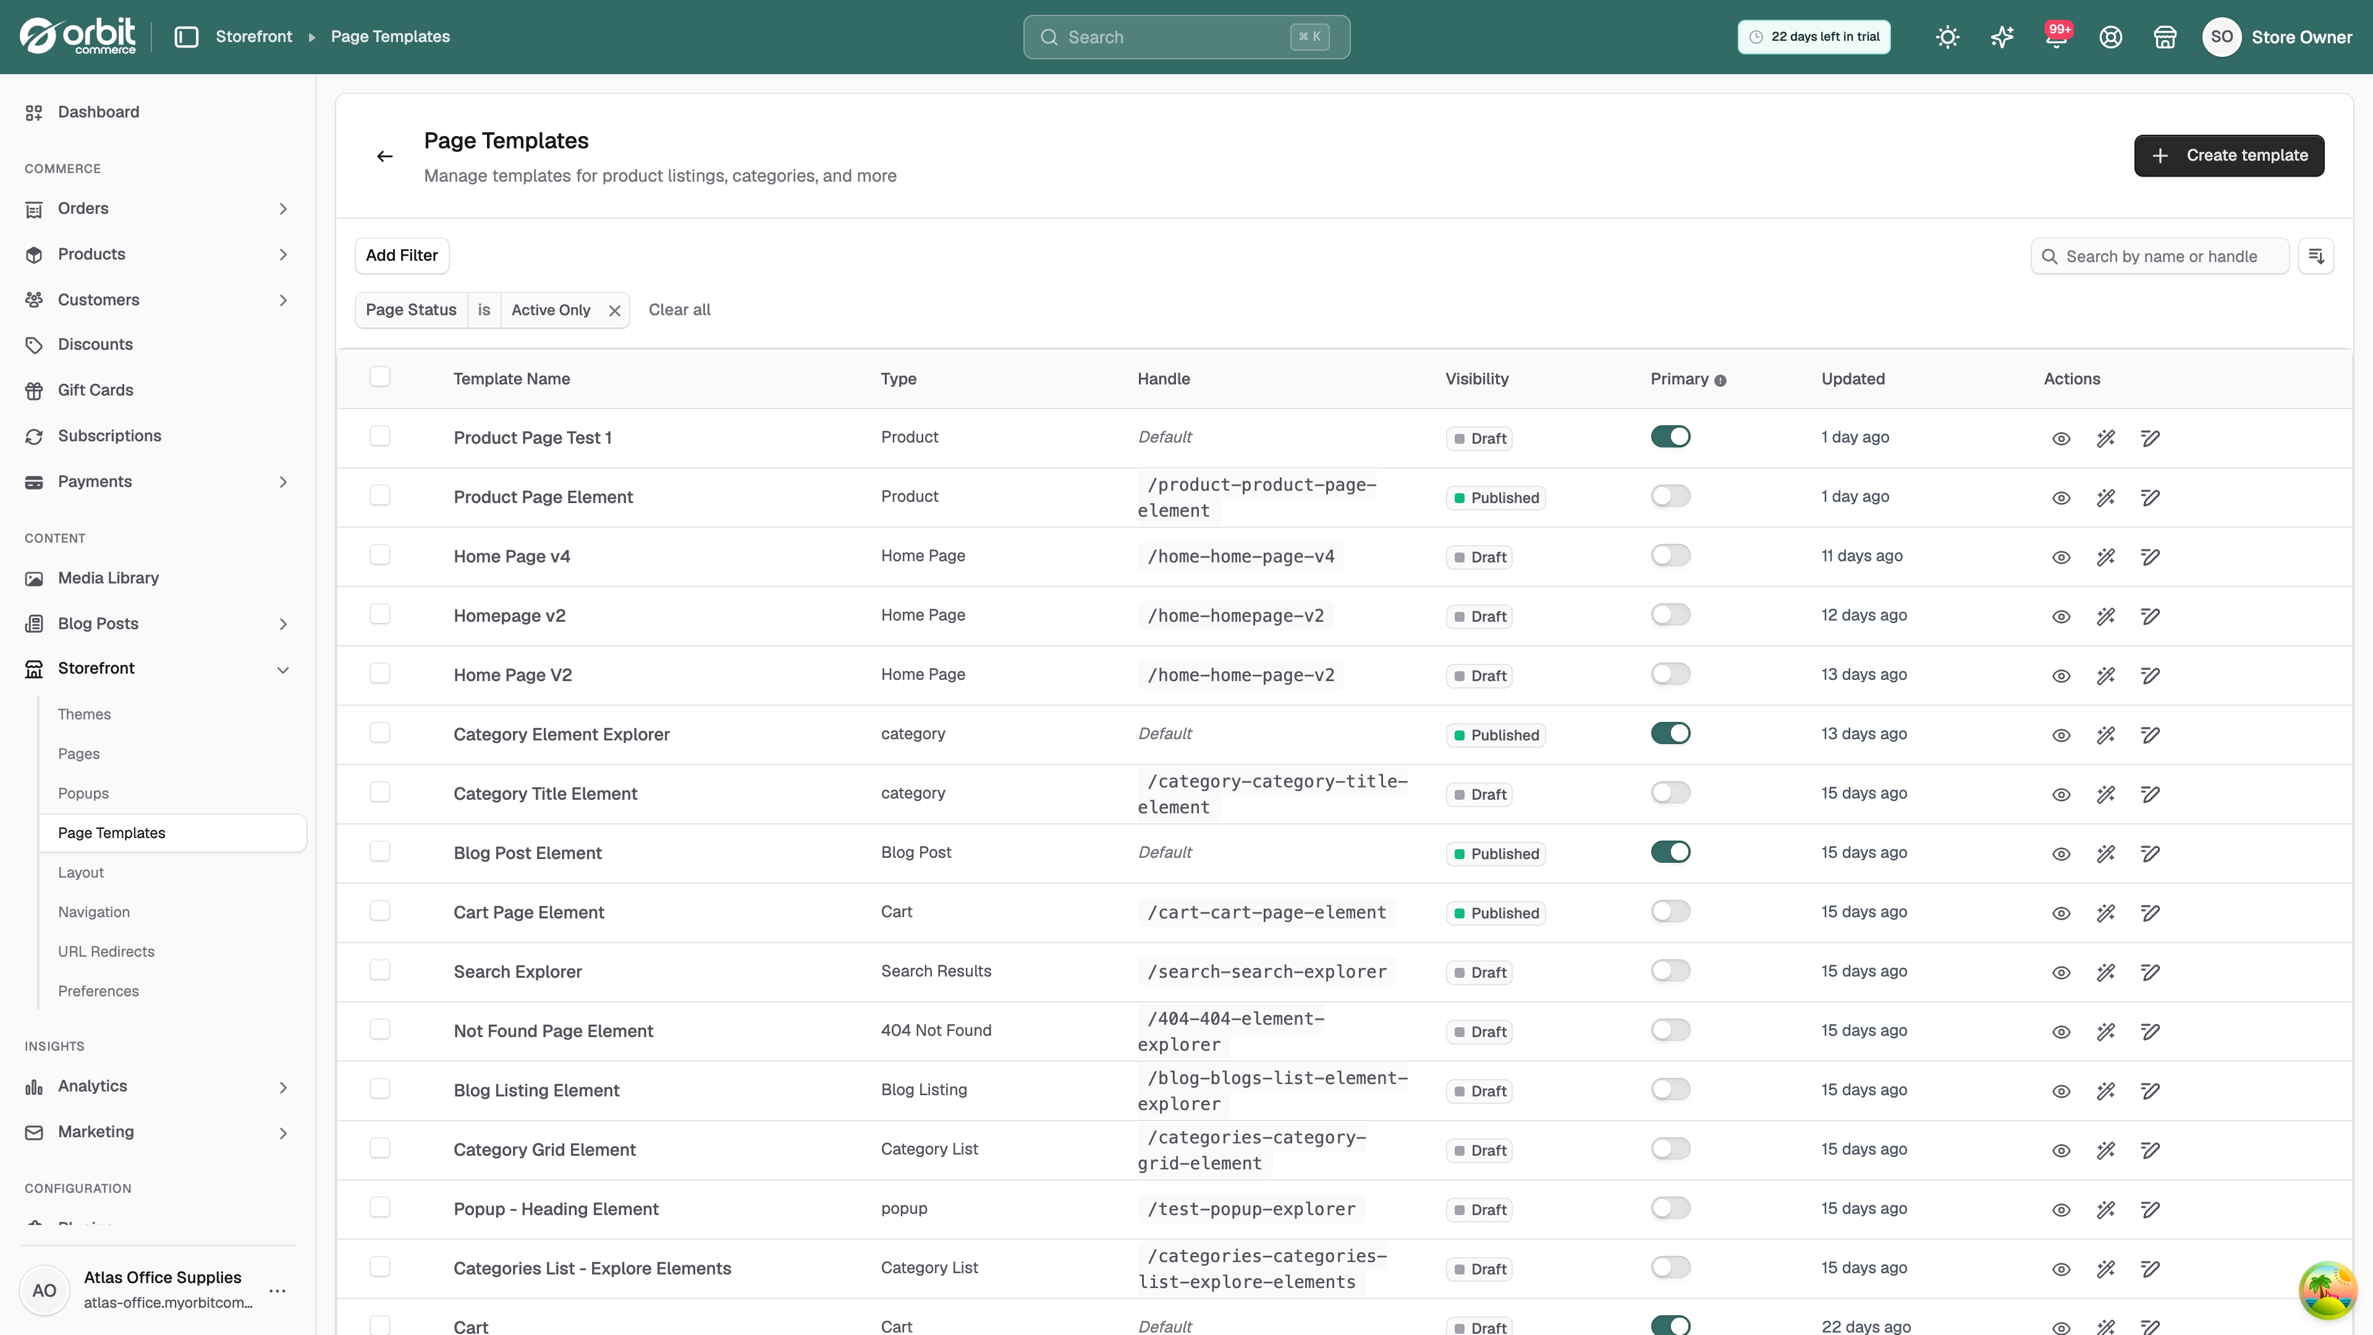The image size is (2373, 1335).
Task: Check the Cart Page Element row checkbox
Action: pos(379,910)
